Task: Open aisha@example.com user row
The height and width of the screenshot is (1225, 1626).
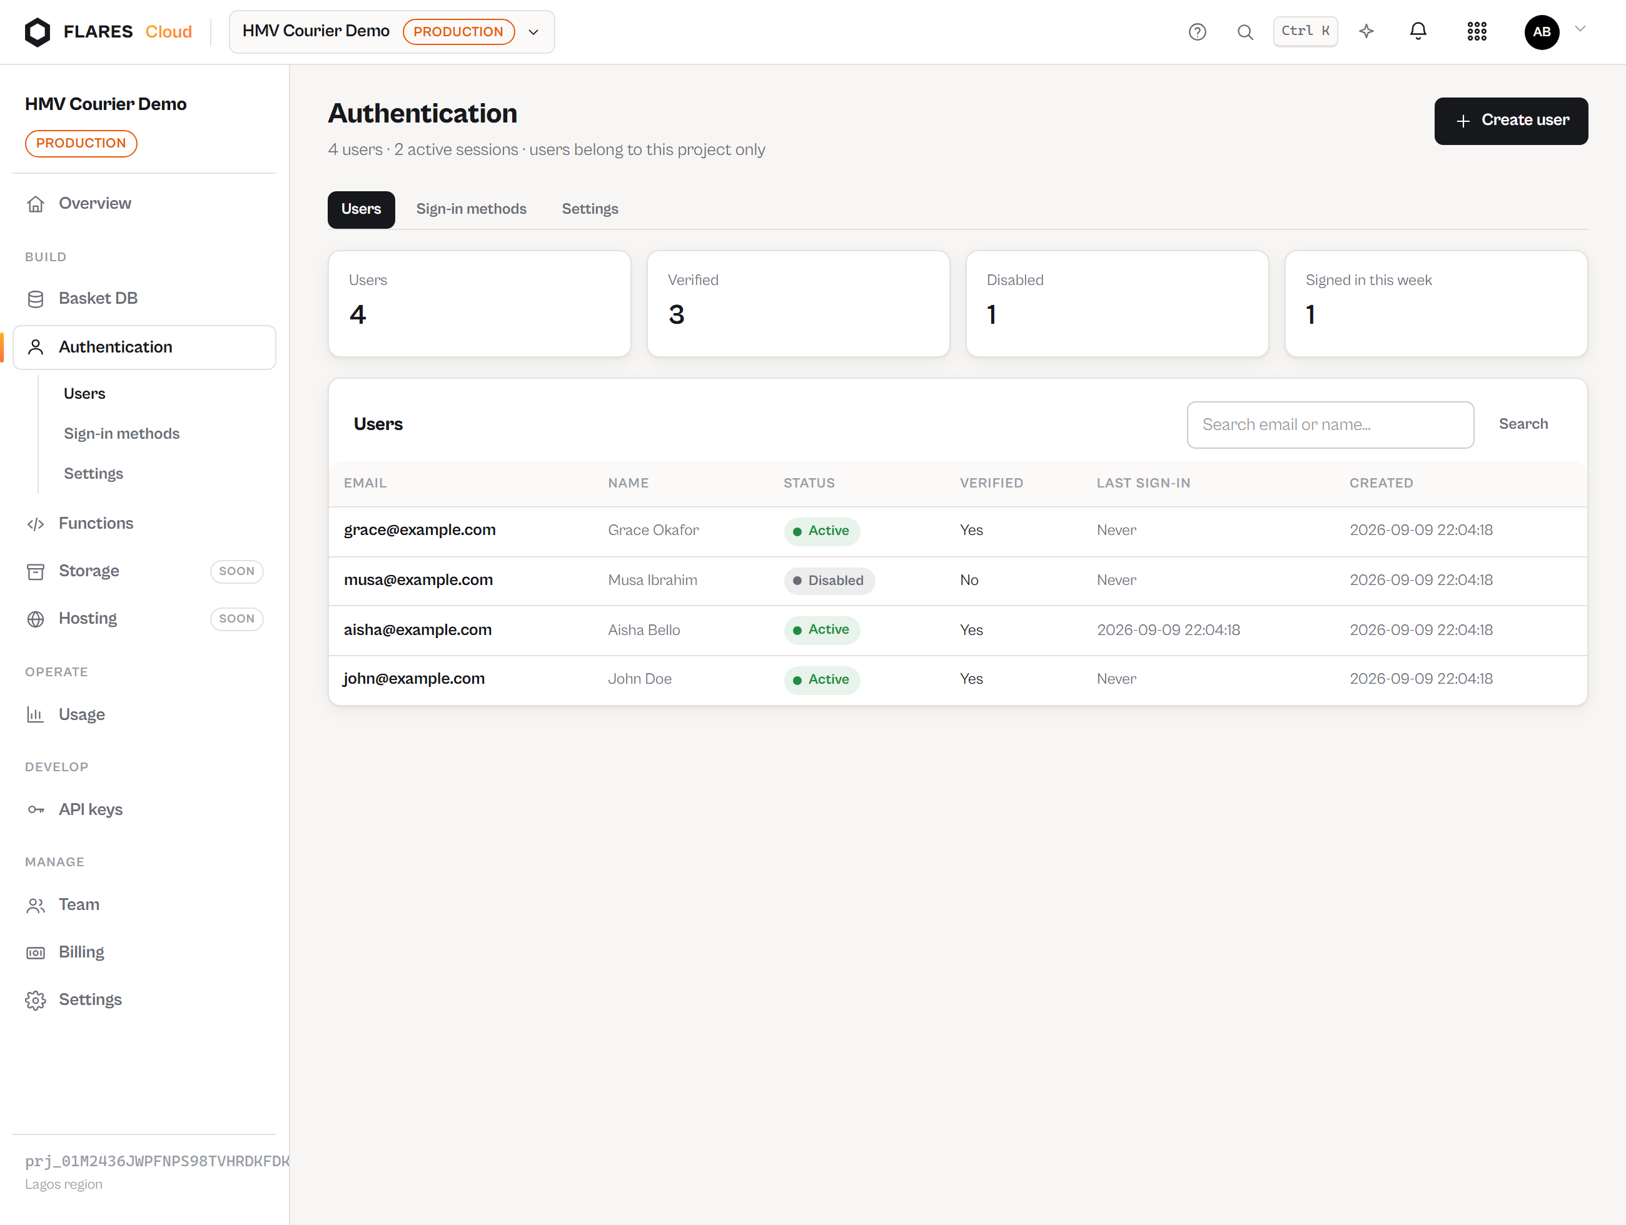Action: [957, 630]
